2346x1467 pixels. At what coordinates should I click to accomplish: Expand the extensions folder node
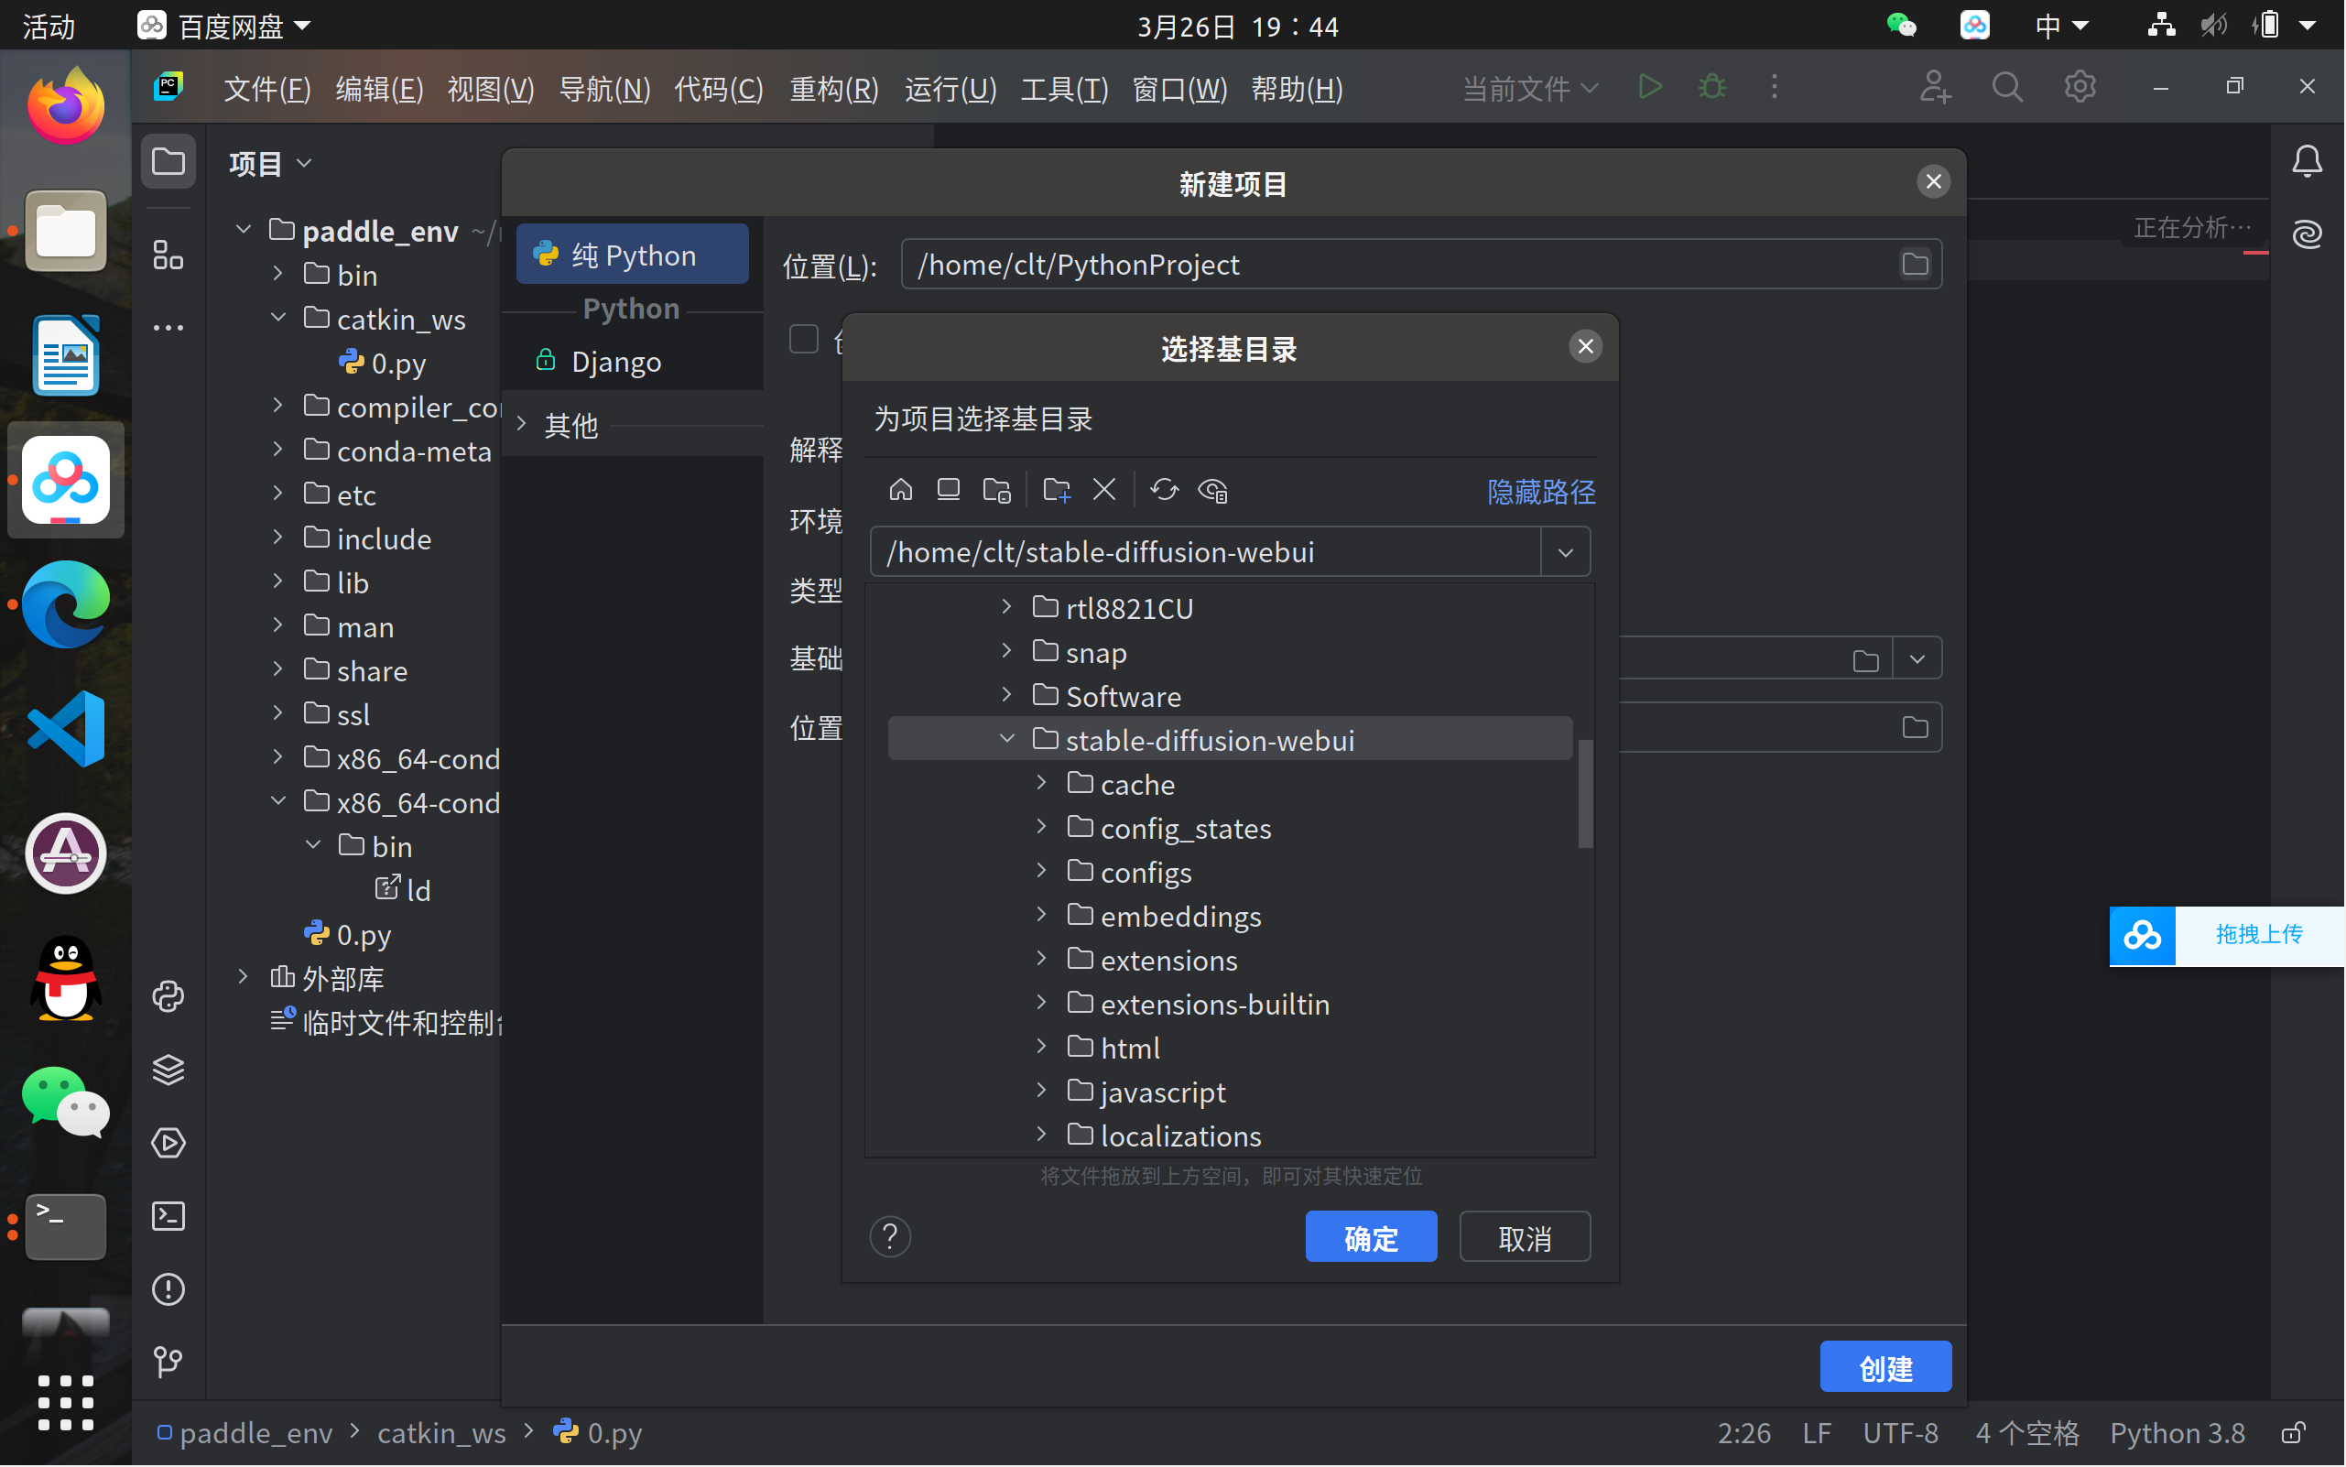point(1041,960)
